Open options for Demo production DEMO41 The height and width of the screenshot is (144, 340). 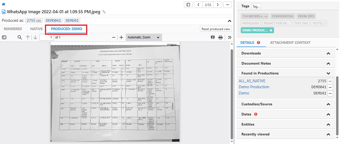point(330,93)
